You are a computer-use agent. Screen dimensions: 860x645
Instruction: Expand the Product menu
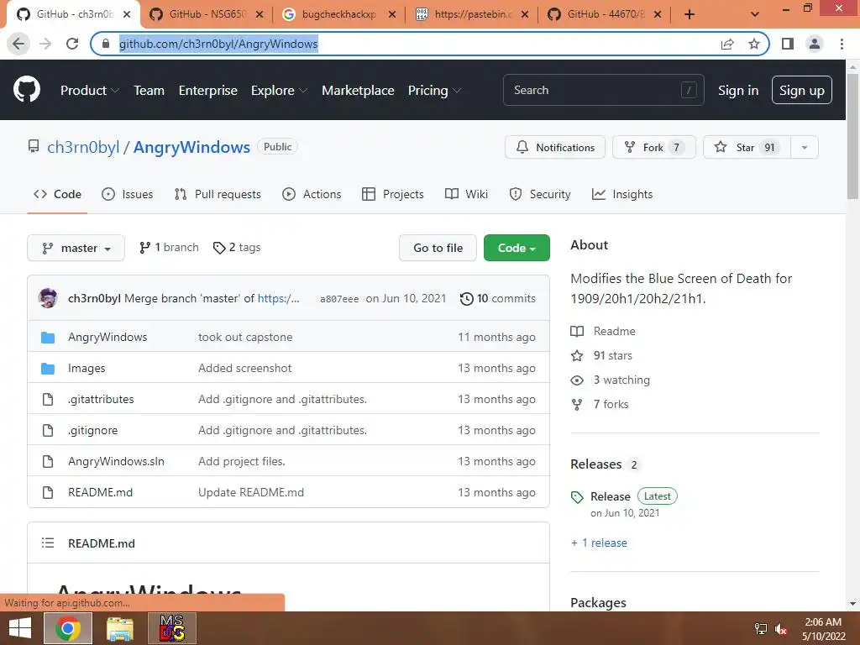click(x=90, y=90)
